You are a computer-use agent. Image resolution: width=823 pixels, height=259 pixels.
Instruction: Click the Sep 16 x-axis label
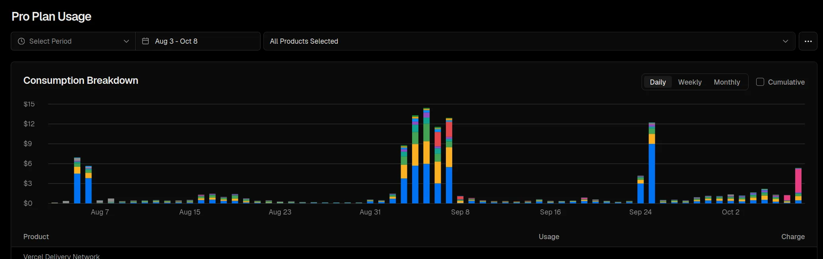[551, 212]
